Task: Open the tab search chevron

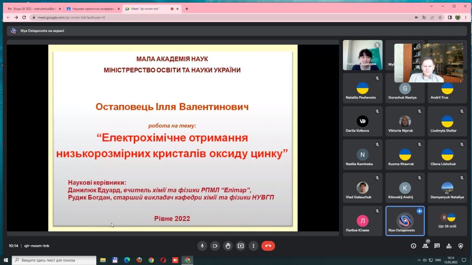Action: pos(431,6)
